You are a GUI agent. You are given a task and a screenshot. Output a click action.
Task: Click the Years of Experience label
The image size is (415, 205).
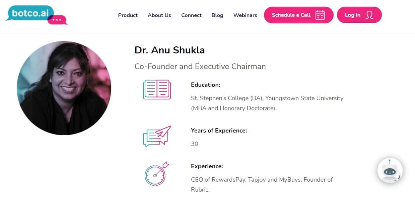(x=219, y=131)
